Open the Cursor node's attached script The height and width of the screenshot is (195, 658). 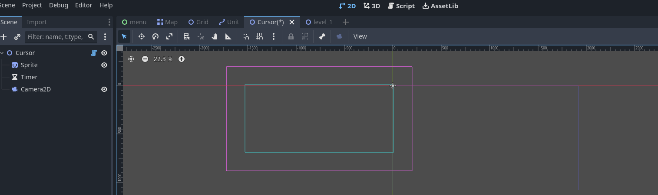pos(93,53)
